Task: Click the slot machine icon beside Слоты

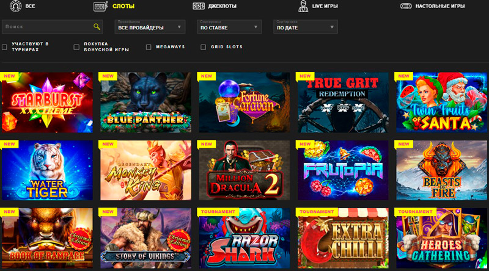Action: click(x=100, y=7)
